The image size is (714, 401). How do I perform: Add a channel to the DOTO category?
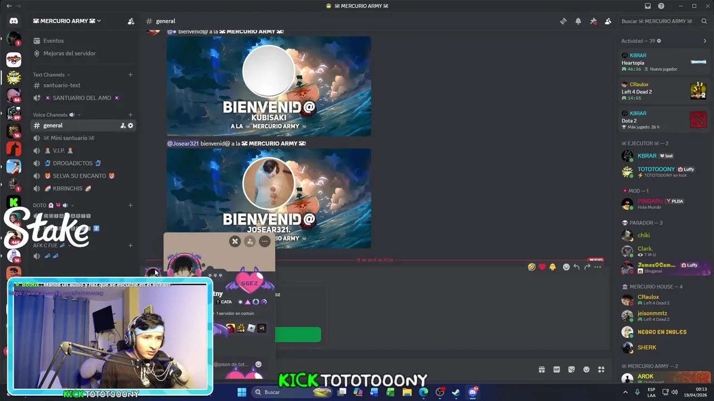pyautogui.click(x=131, y=206)
